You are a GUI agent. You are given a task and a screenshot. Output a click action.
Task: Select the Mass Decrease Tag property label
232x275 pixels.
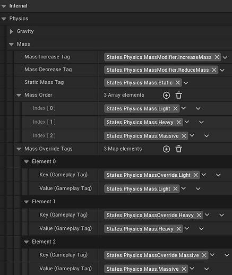[48, 70]
